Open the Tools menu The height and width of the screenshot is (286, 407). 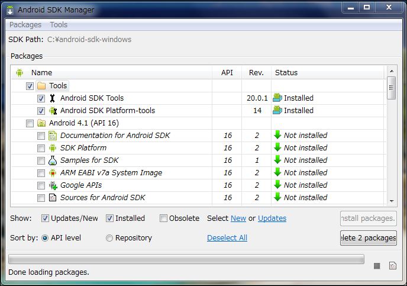[x=59, y=25]
